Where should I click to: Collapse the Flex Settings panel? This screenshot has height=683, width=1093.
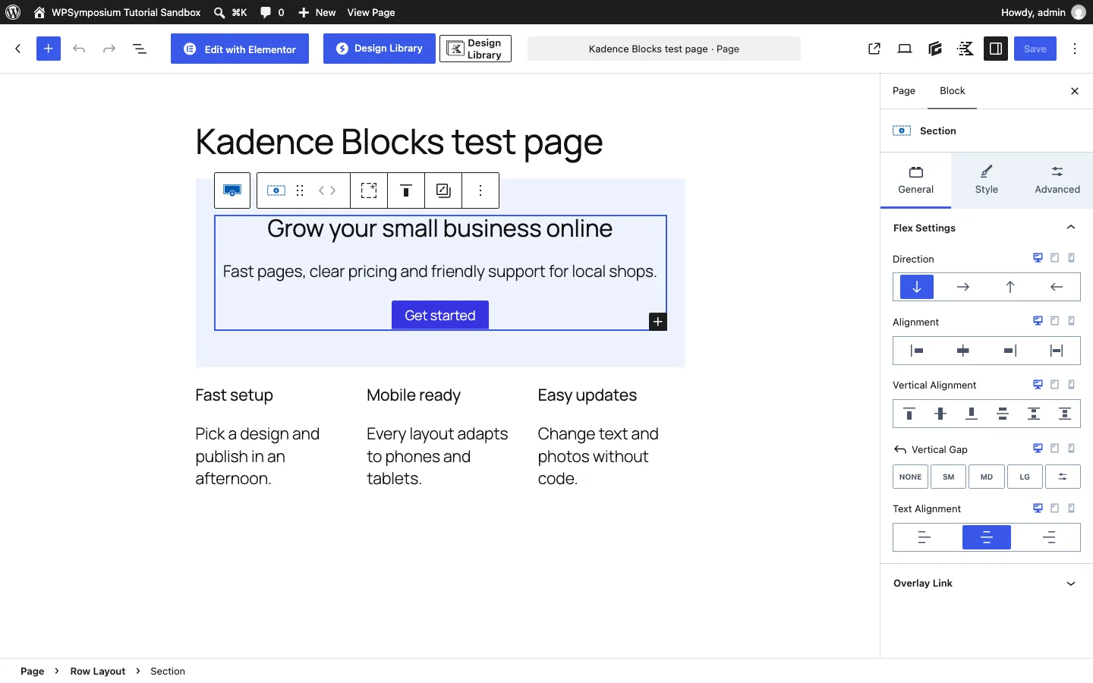click(987, 228)
